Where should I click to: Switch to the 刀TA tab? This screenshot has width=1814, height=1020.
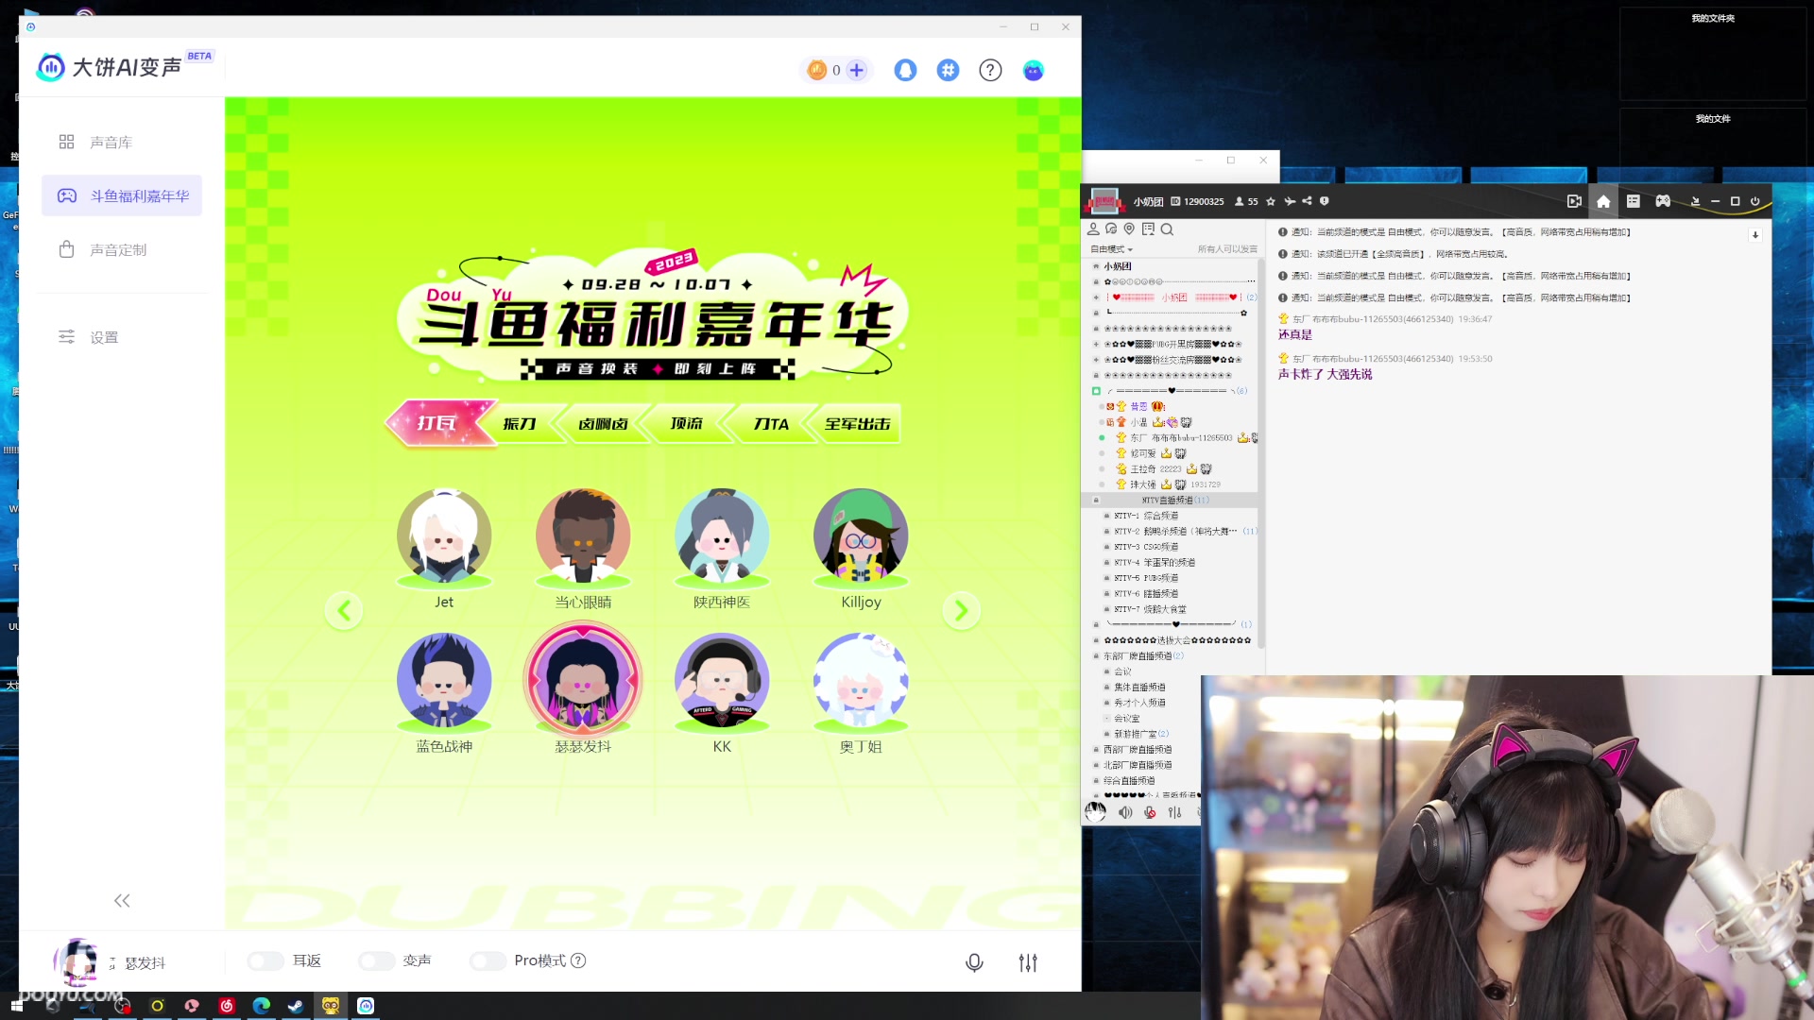pos(771,424)
